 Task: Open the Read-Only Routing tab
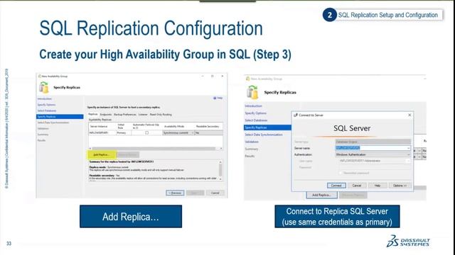[161, 115]
